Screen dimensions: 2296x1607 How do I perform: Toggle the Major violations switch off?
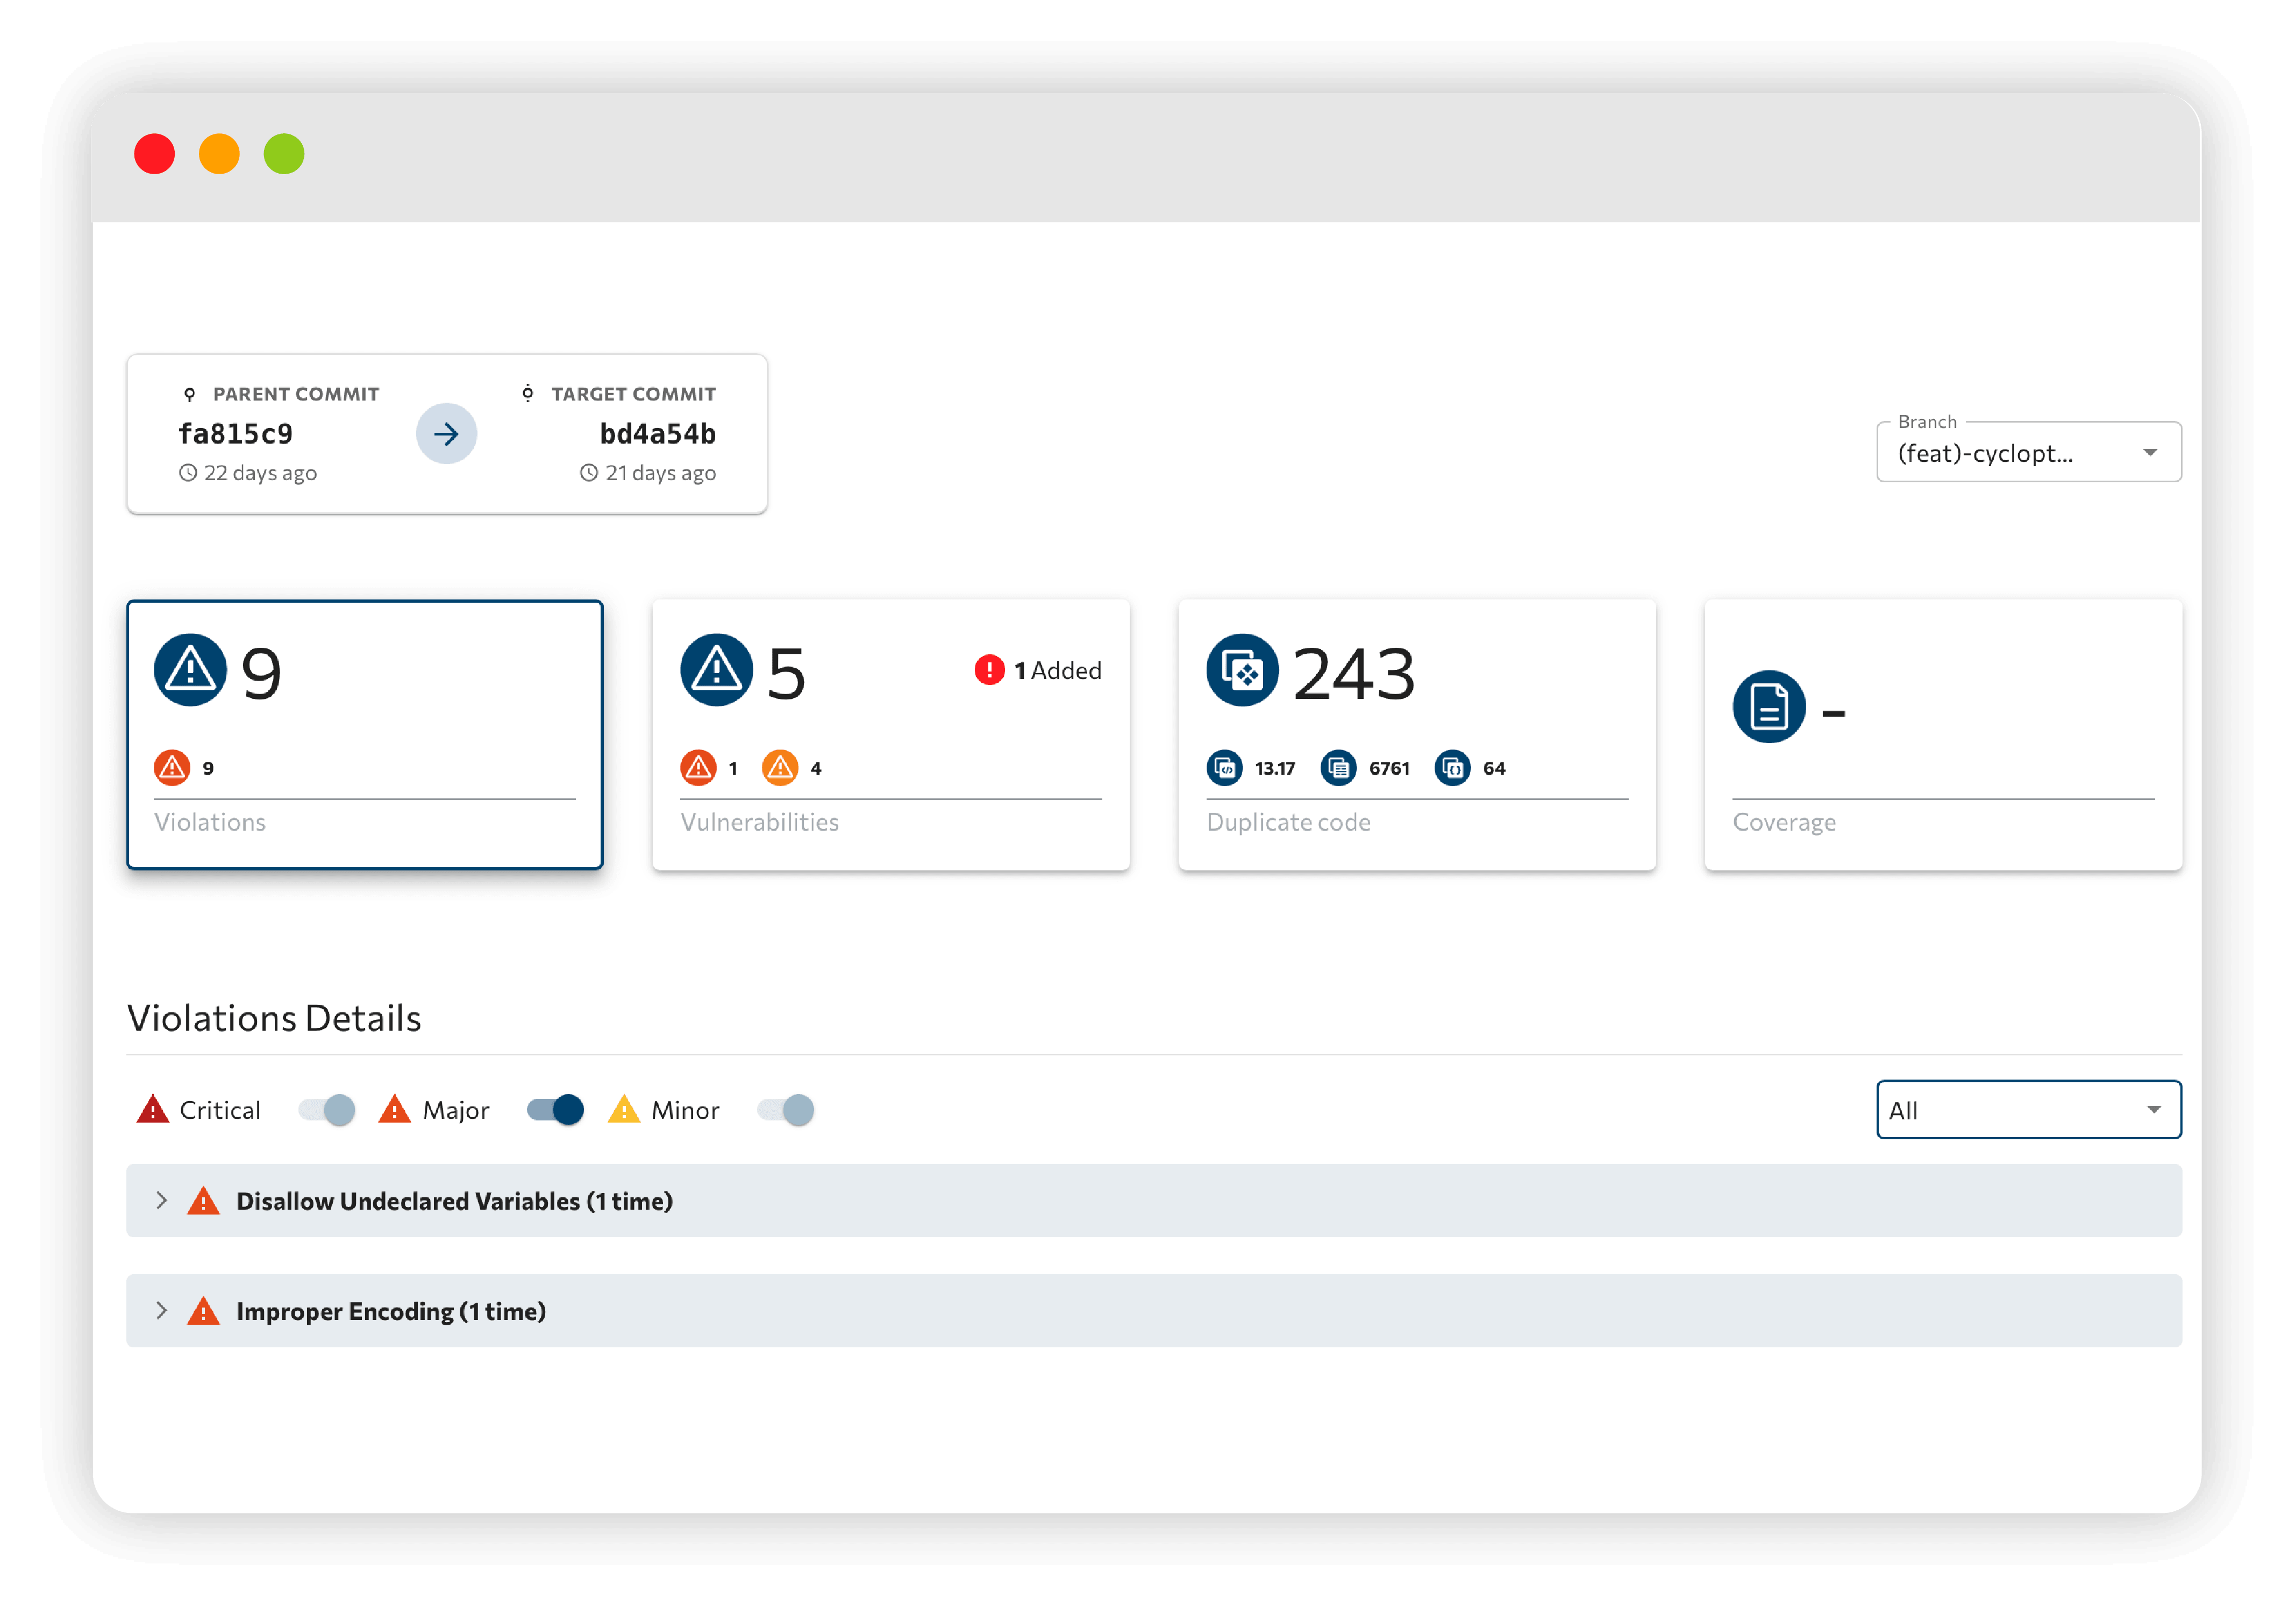click(556, 1110)
